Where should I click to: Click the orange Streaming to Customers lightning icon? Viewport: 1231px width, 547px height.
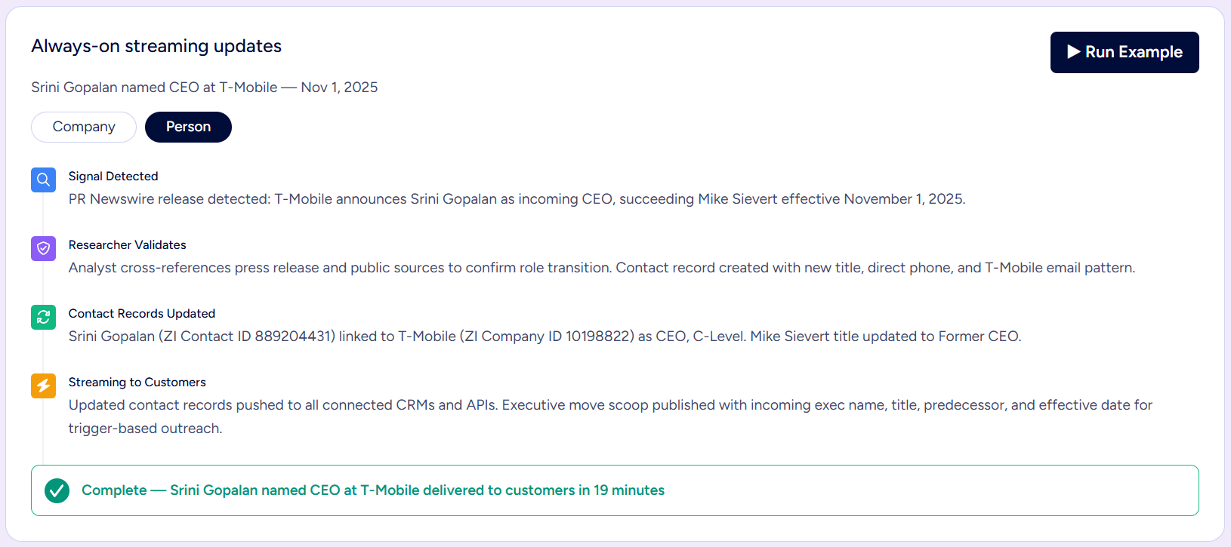tap(43, 386)
